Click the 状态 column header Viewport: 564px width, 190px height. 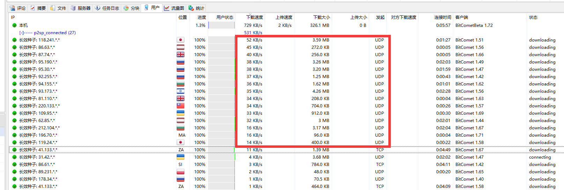[x=533, y=17]
